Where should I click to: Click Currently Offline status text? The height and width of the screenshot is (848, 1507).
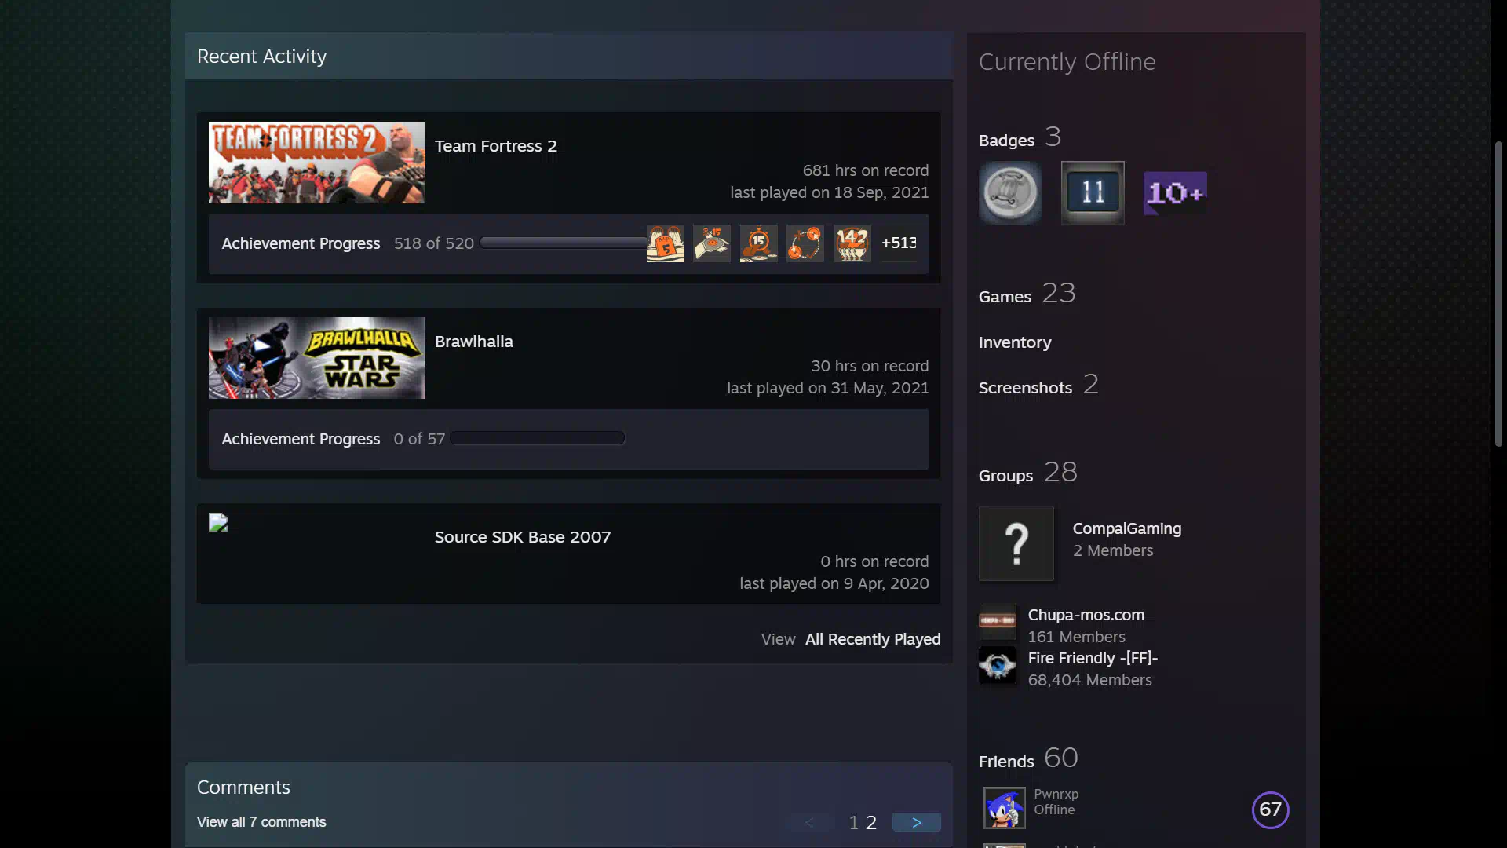[1067, 61]
